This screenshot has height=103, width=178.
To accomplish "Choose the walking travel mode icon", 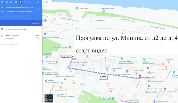I will coord(20,2).
